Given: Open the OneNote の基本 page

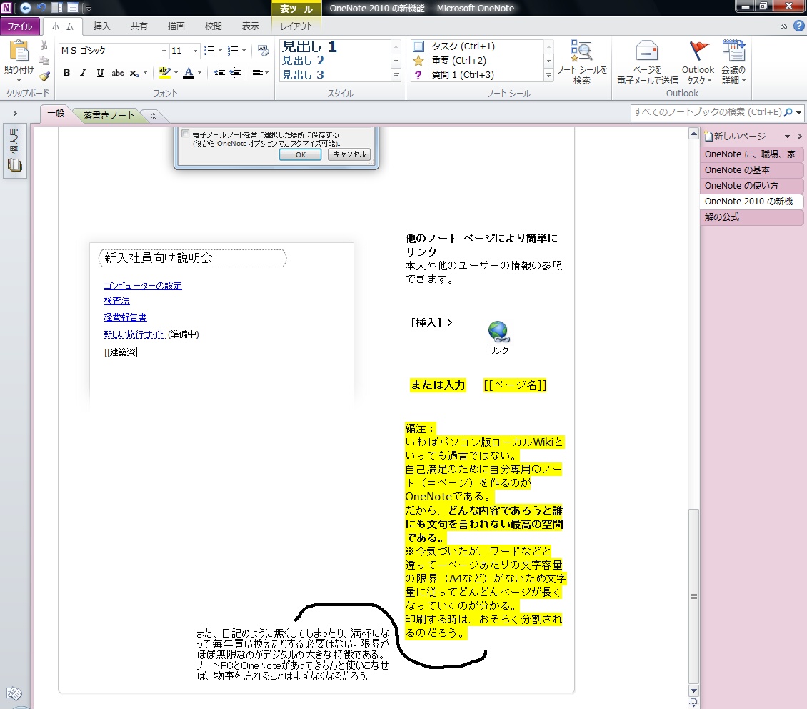Looking at the screenshot, I should coord(751,170).
